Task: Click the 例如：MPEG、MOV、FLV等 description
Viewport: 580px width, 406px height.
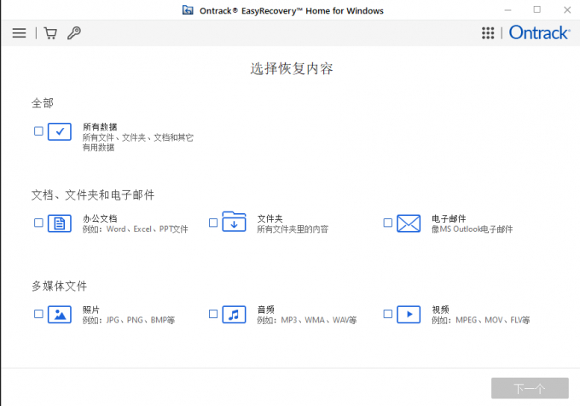Action: (480, 320)
